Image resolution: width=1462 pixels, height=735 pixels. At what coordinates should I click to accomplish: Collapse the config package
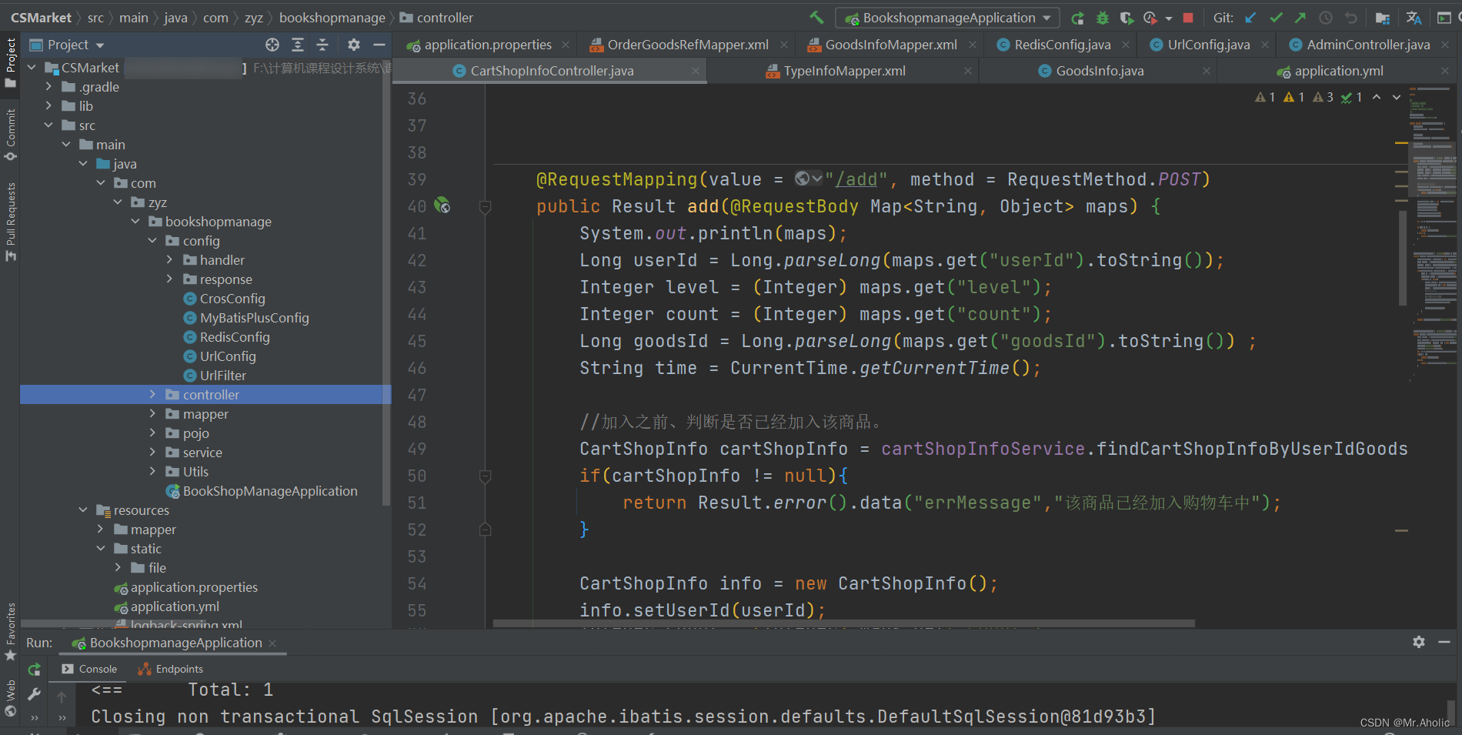point(152,241)
